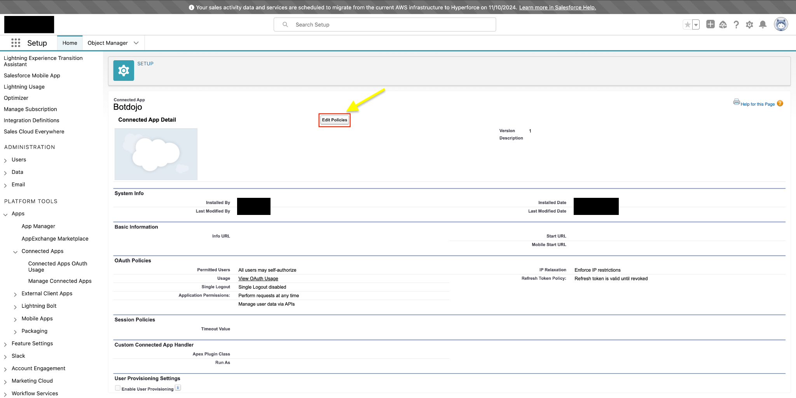Click 'All users may self-authorize' value
The width and height of the screenshot is (796, 398).
tap(267, 270)
